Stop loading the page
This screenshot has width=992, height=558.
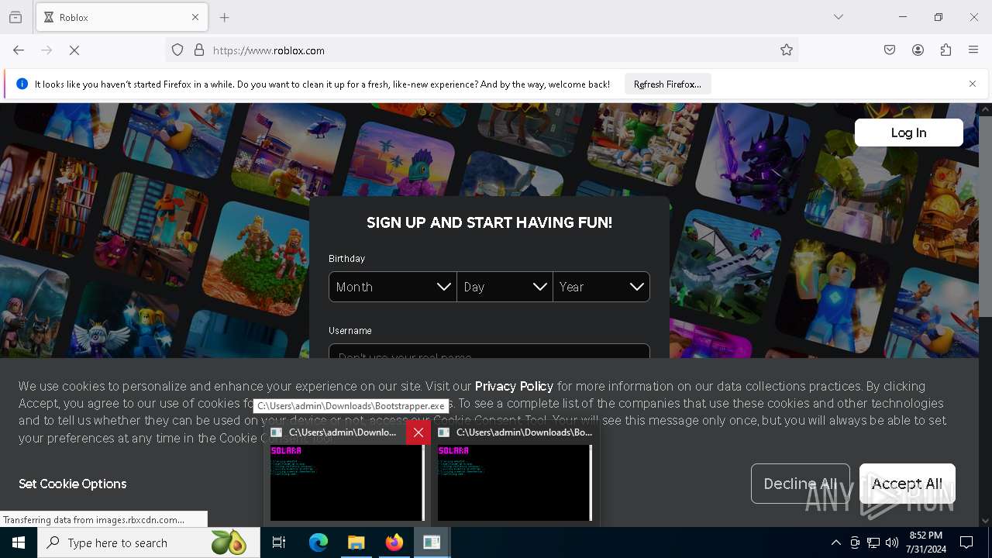[x=74, y=50]
